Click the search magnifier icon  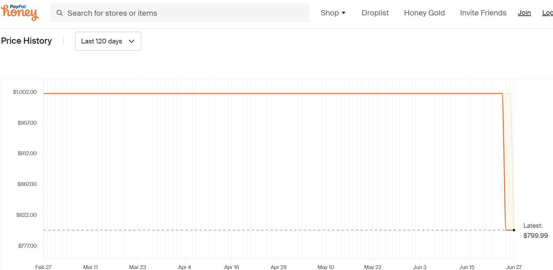[x=59, y=13]
